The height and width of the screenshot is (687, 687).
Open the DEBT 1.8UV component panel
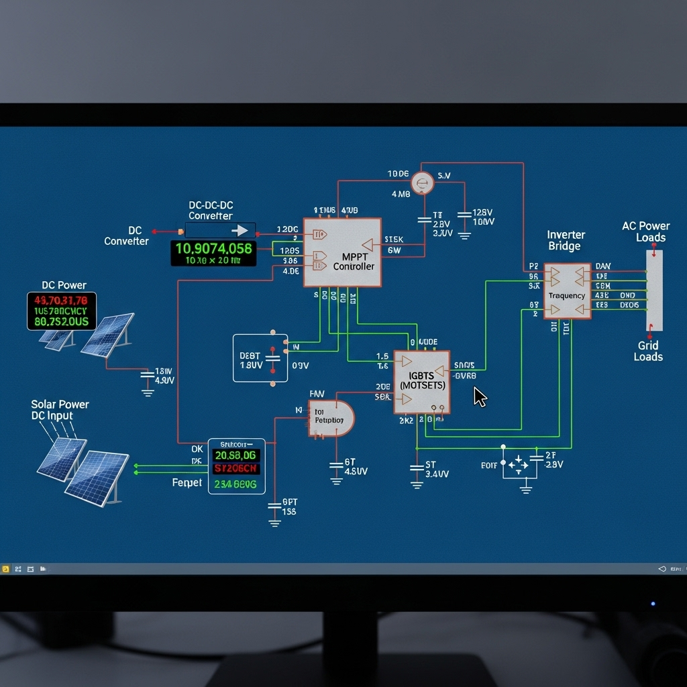click(x=260, y=358)
